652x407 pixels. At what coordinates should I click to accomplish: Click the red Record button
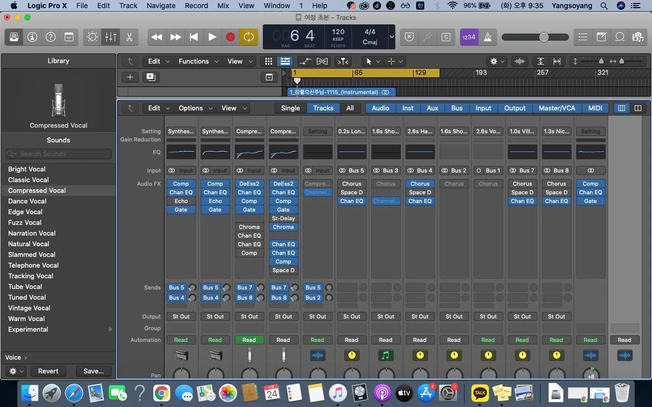tap(230, 37)
